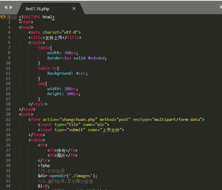
Task: Click the input type="submit" line
Action: pyautogui.click(x=81, y=130)
